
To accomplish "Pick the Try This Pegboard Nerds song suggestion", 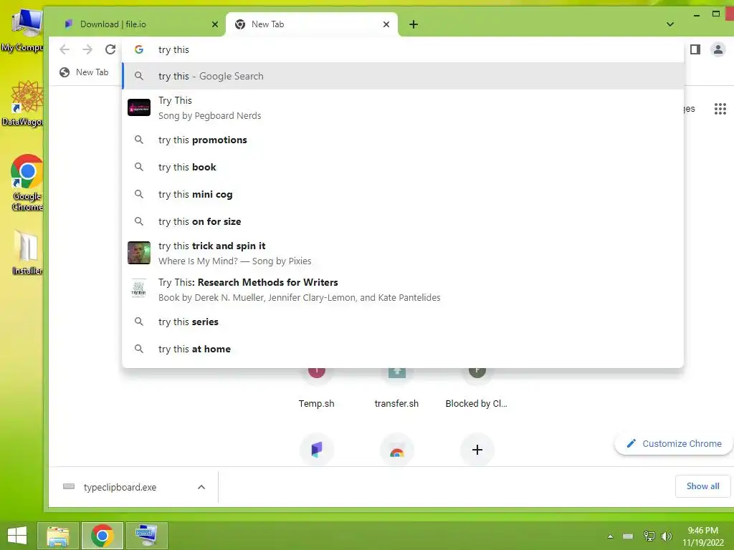I will [403, 108].
